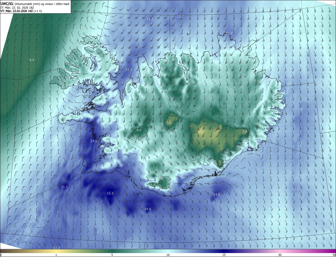The width and height of the screenshot is (336, 257).
Task: Click the legend tick labeled 15
Action: pos(224,255)
